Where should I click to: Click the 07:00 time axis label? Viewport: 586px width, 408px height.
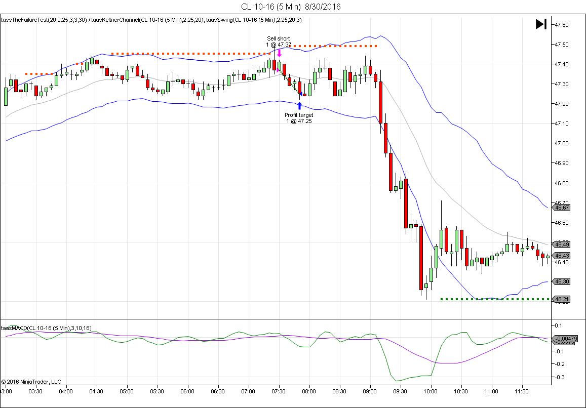tap(248, 391)
